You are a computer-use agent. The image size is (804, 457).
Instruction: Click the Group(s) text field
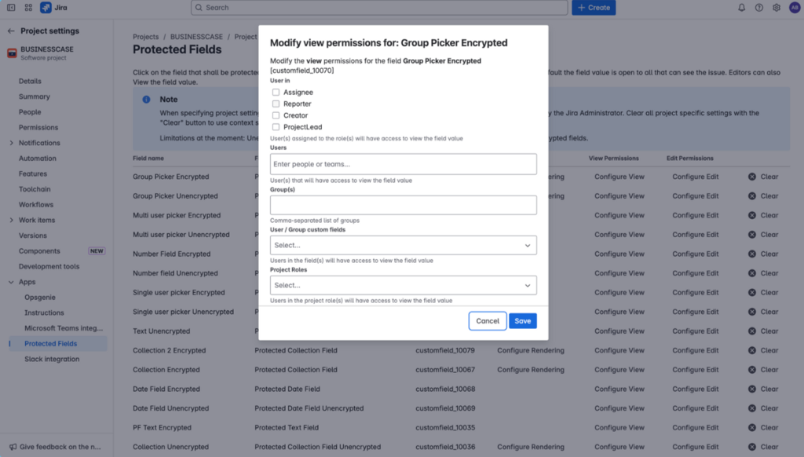pyautogui.click(x=403, y=205)
